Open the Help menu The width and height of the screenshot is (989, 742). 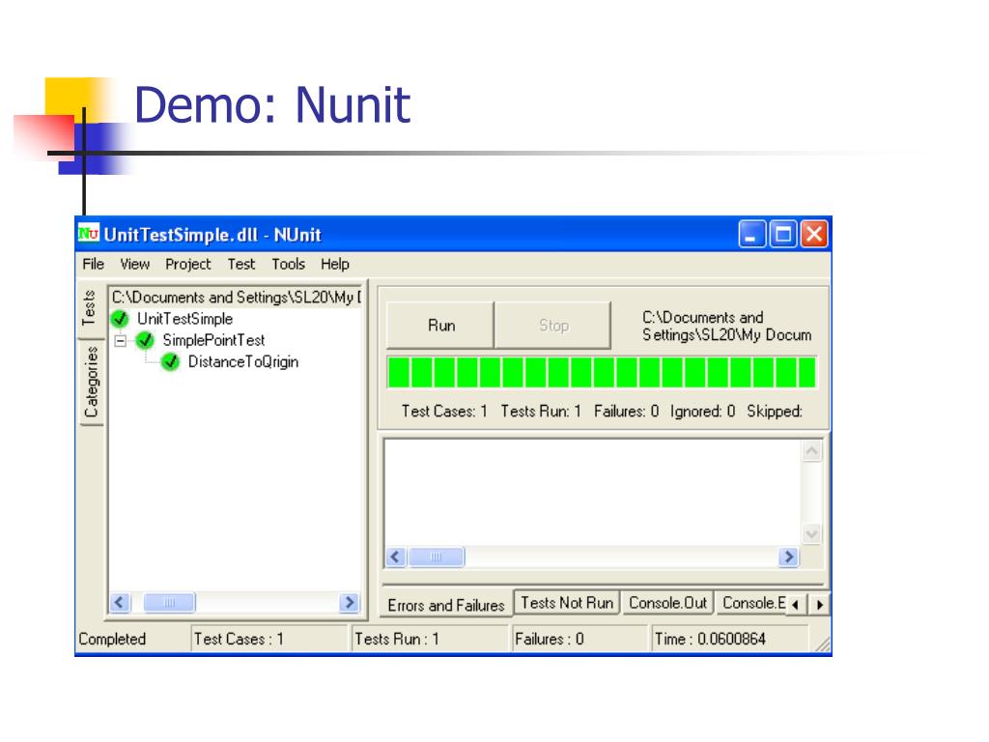coord(335,265)
